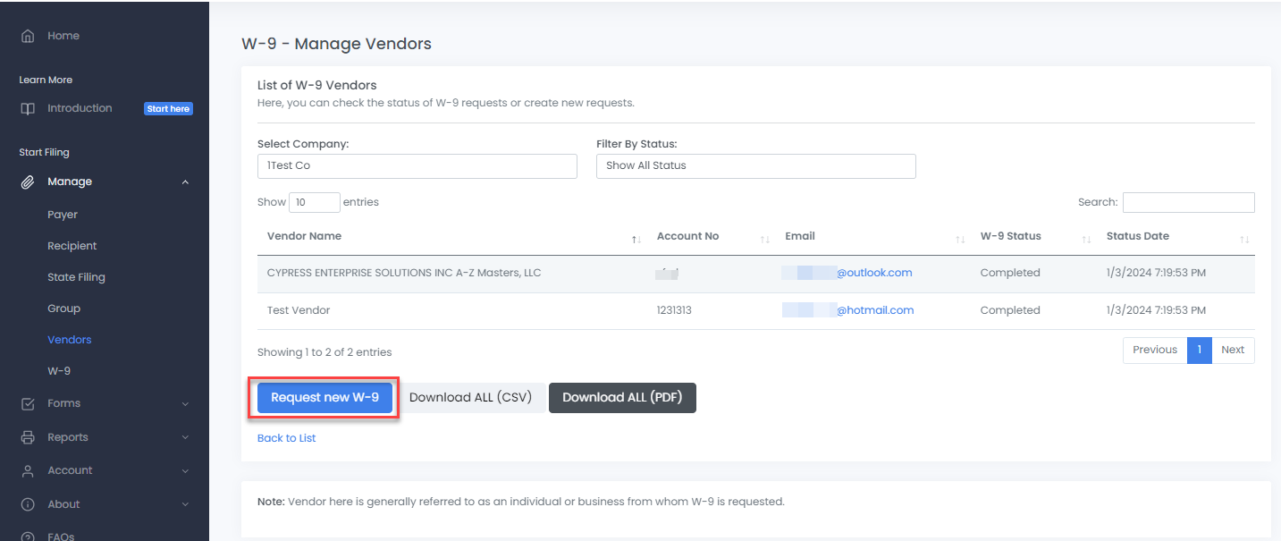1281x541 pixels.
Task: Open the Select Company dropdown
Action: pyautogui.click(x=417, y=165)
